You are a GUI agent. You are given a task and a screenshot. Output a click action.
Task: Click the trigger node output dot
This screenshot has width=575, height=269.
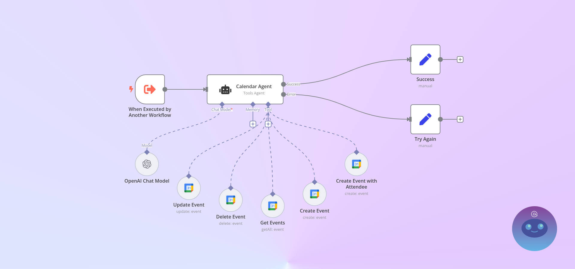point(165,89)
